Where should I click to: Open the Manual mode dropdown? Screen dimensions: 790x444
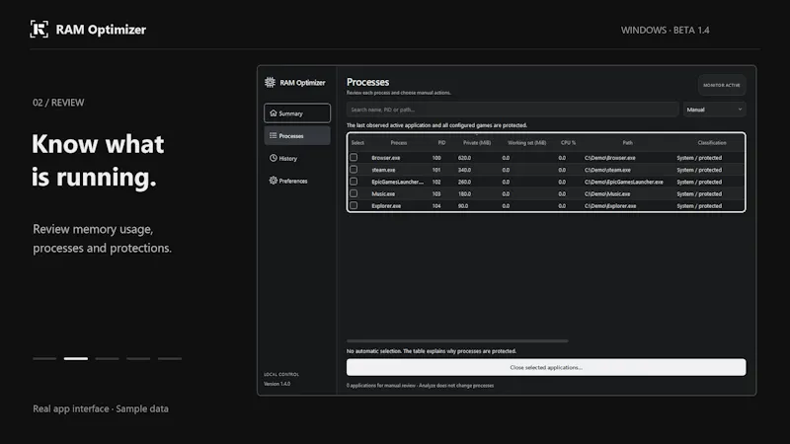[714, 110]
